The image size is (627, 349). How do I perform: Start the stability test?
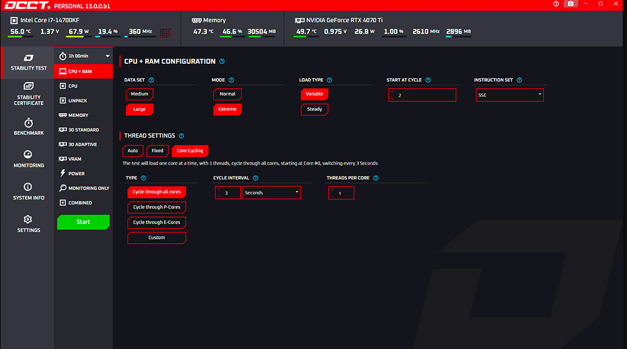click(x=83, y=222)
